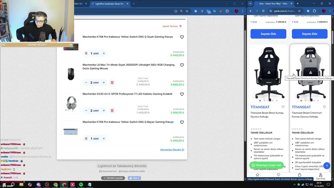Increase quantity of L8 Max mouse
334x188 pixels.
(x=104, y=83)
